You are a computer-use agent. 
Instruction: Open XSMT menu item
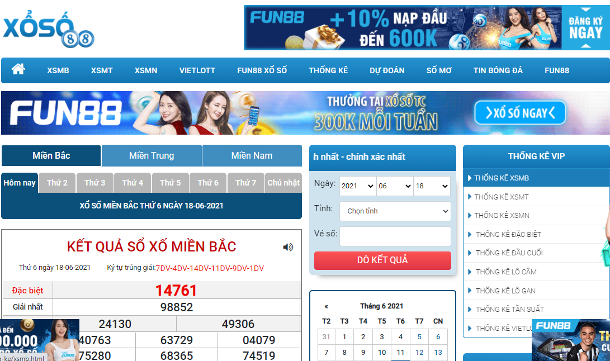click(102, 70)
